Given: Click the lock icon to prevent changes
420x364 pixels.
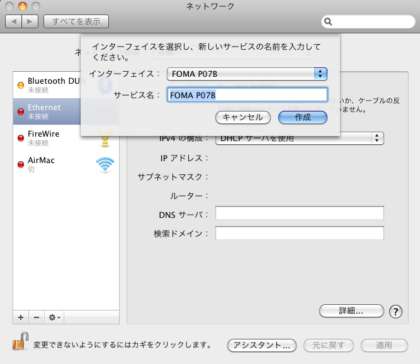Looking at the screenshot, I should (19, 343).
